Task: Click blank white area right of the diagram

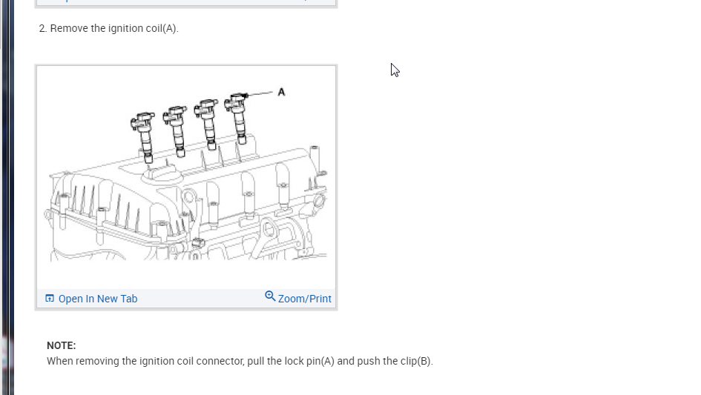Action: click(x=514, y=187)
